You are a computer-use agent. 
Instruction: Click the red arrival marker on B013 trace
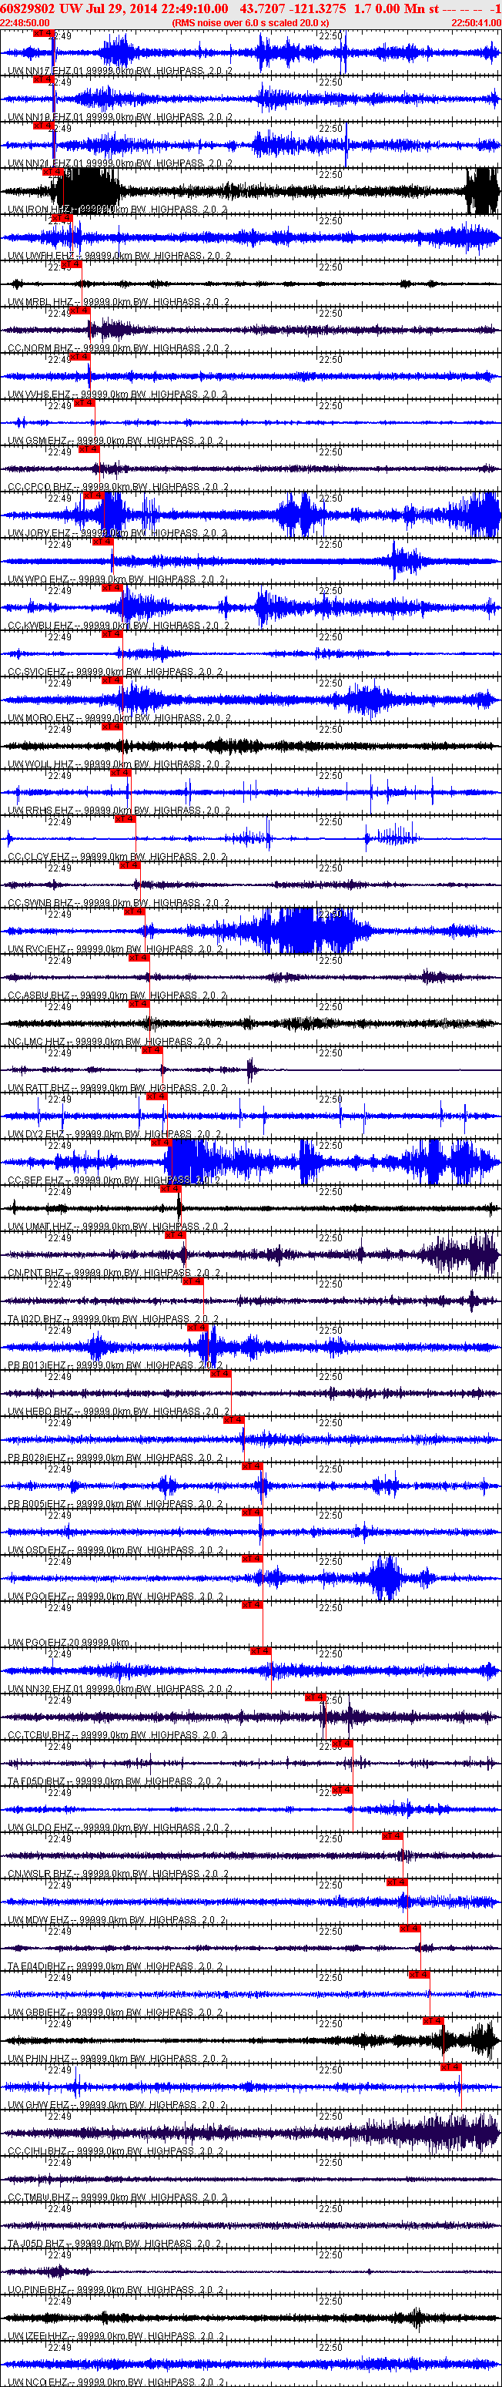tap(197, 1328)
